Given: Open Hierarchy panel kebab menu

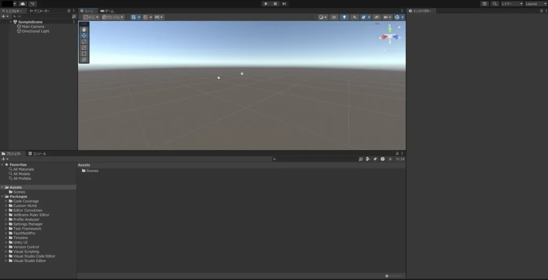Looking at the screenshot, I should [x=74, y=11].
